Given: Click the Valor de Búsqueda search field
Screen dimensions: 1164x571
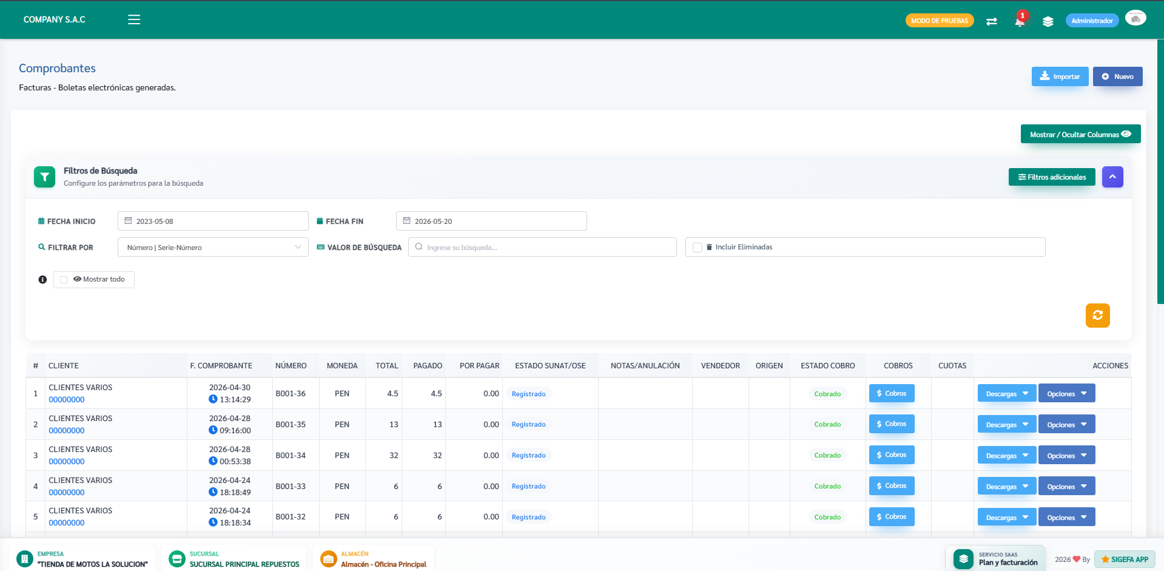Looking at the screenshot, I should [542, 247].
